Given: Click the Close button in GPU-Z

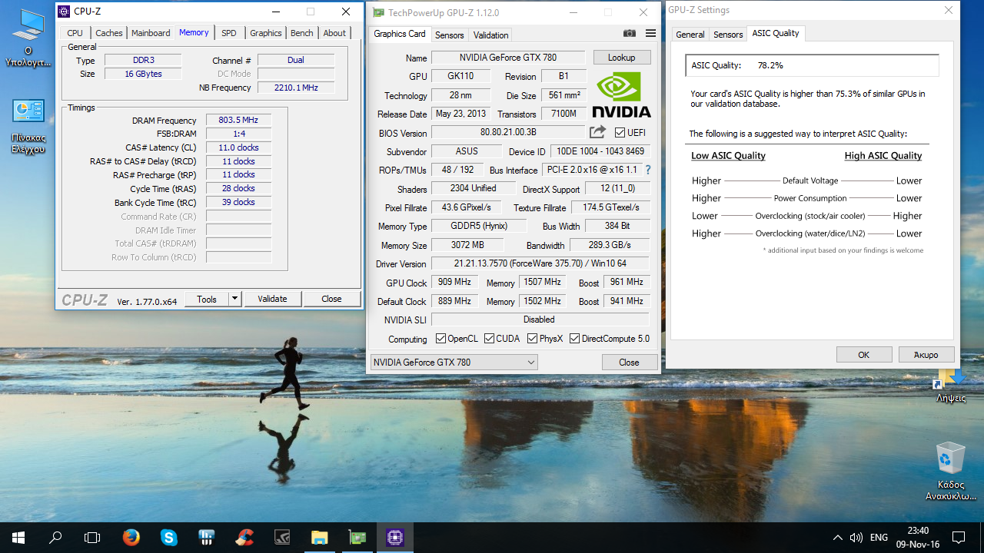Looking at the screenshot, I should tap(629, 363).
